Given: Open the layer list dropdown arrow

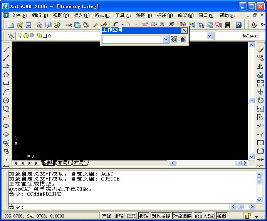Looking at the screenshot, I should [210, 36].
